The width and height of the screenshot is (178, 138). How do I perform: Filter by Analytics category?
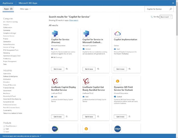point(6,25)
